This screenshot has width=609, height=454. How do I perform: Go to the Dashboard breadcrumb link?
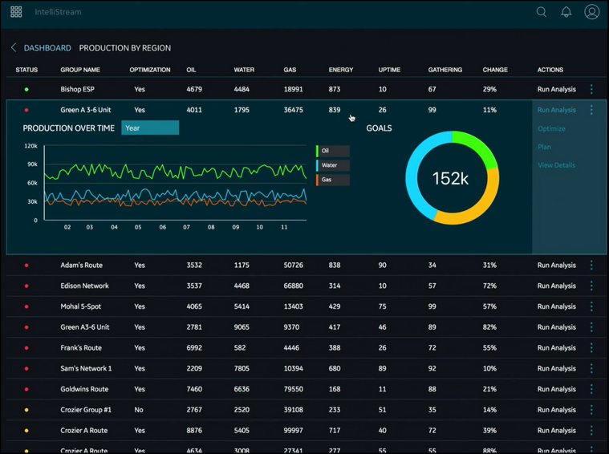[x=47, y=48]
